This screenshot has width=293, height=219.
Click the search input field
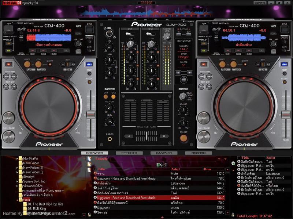[163, 159]
